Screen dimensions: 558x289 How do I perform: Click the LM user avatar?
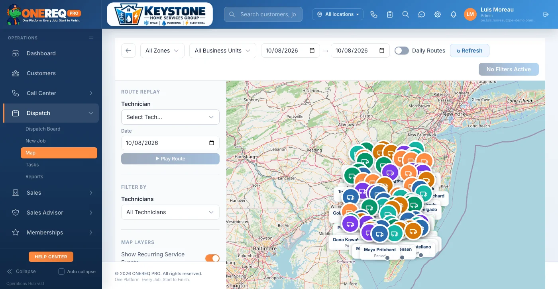pos(470,14)
